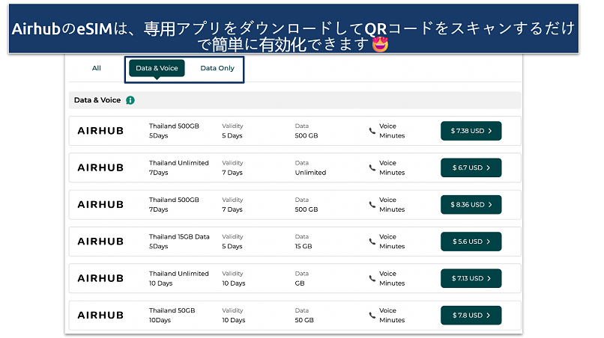Viewport: 604px width, 338px height.
Task: Click phone icon in Thailand 50GB 10Days row
Action: coord(372,315)
